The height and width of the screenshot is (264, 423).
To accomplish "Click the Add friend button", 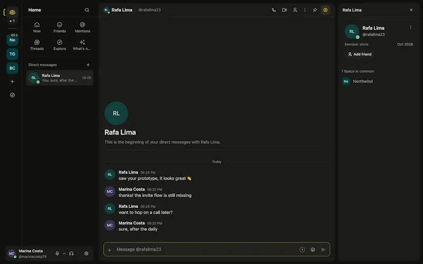I will [360, 54].
